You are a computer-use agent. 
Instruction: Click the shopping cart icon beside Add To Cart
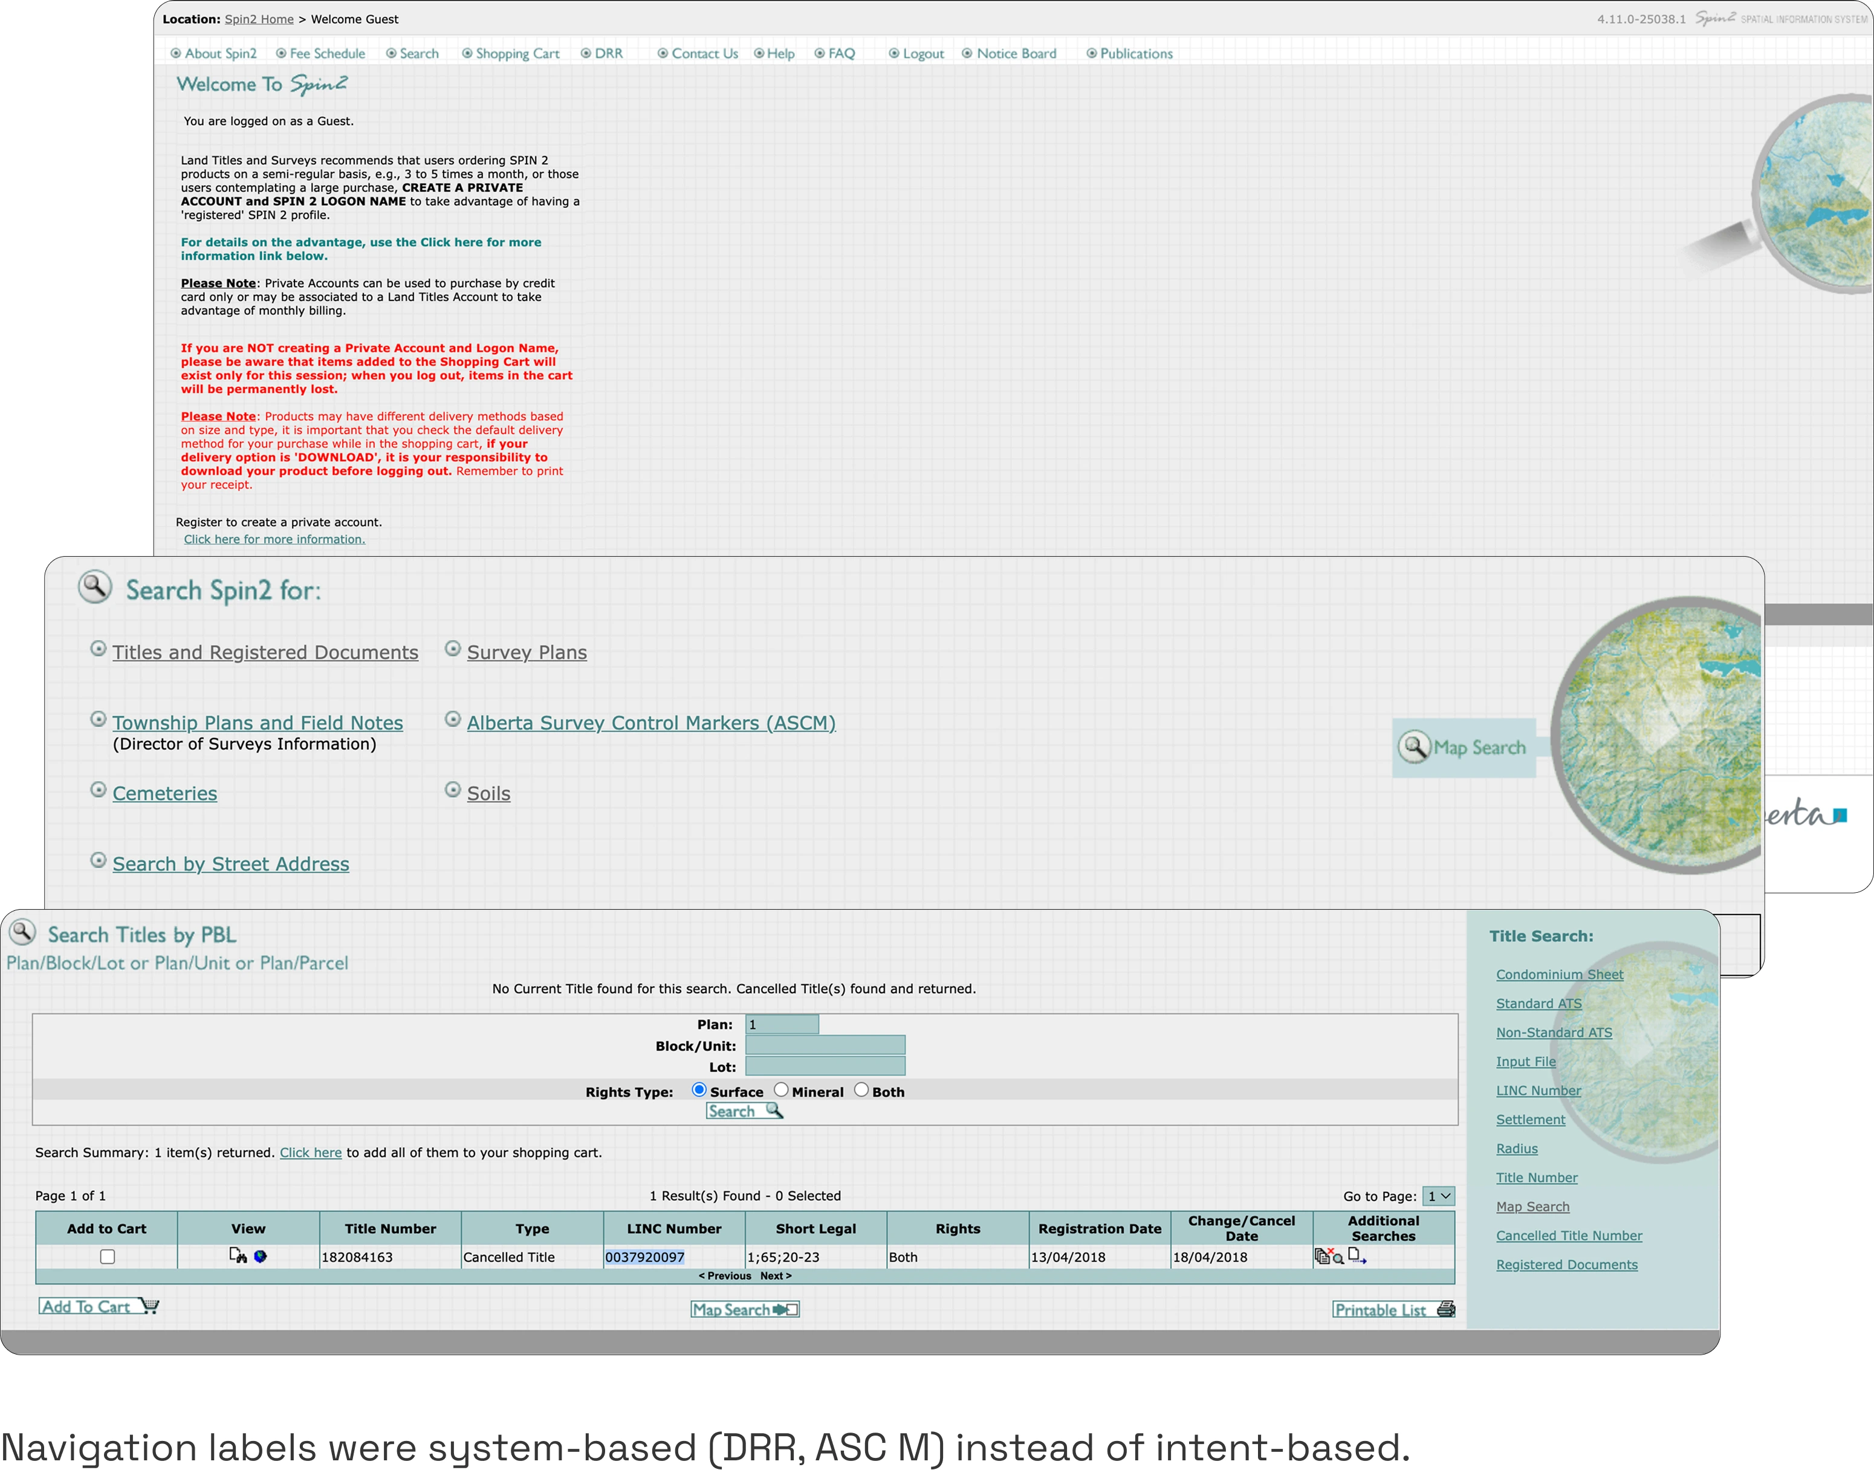pyautogui.click(x=150, y=1306)
